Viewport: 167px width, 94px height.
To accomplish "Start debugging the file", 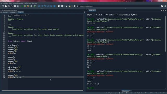I will pos(39,6).
